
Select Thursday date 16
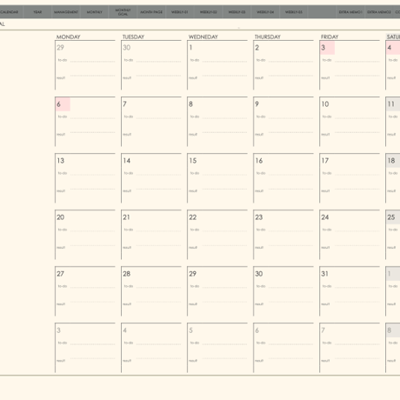(x=259, y=161)
